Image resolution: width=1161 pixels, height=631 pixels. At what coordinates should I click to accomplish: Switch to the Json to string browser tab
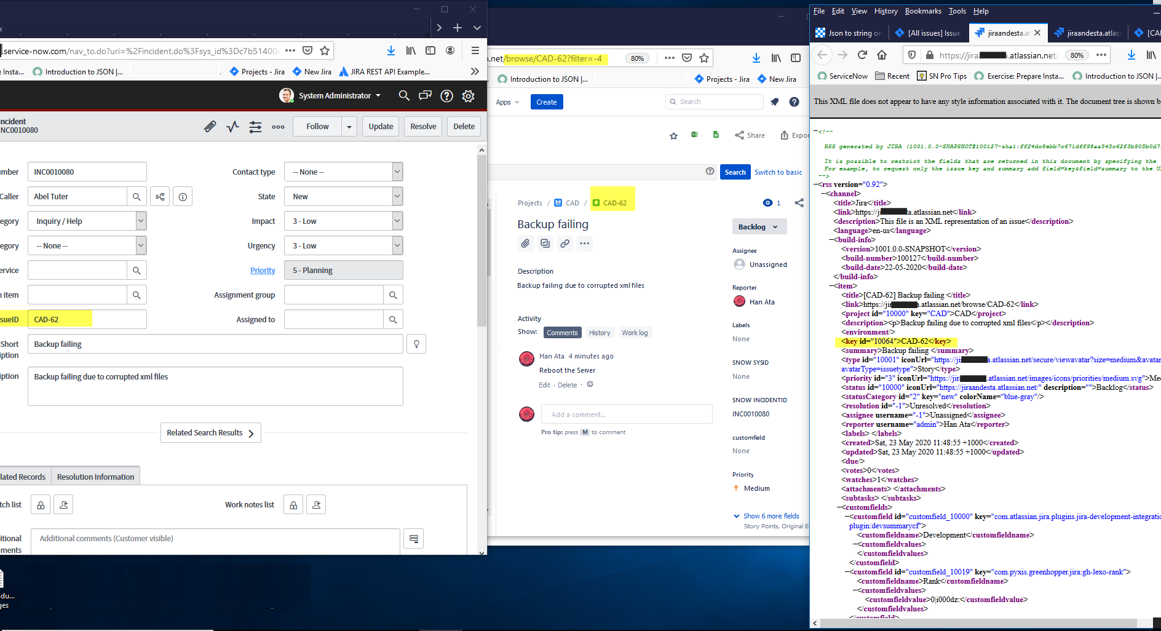(849, 33)
